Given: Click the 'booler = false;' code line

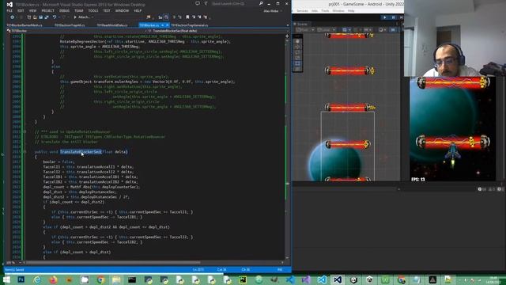Looking at the screenshot, I should (x=59, y=161).
